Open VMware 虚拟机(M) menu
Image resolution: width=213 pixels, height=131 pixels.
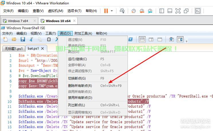[x=56, y=11]
